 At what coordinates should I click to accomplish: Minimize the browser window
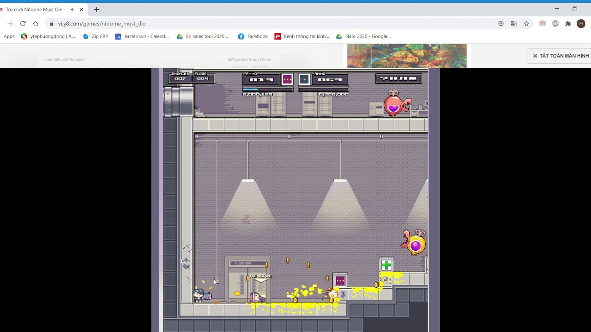[x=557, y=9]
